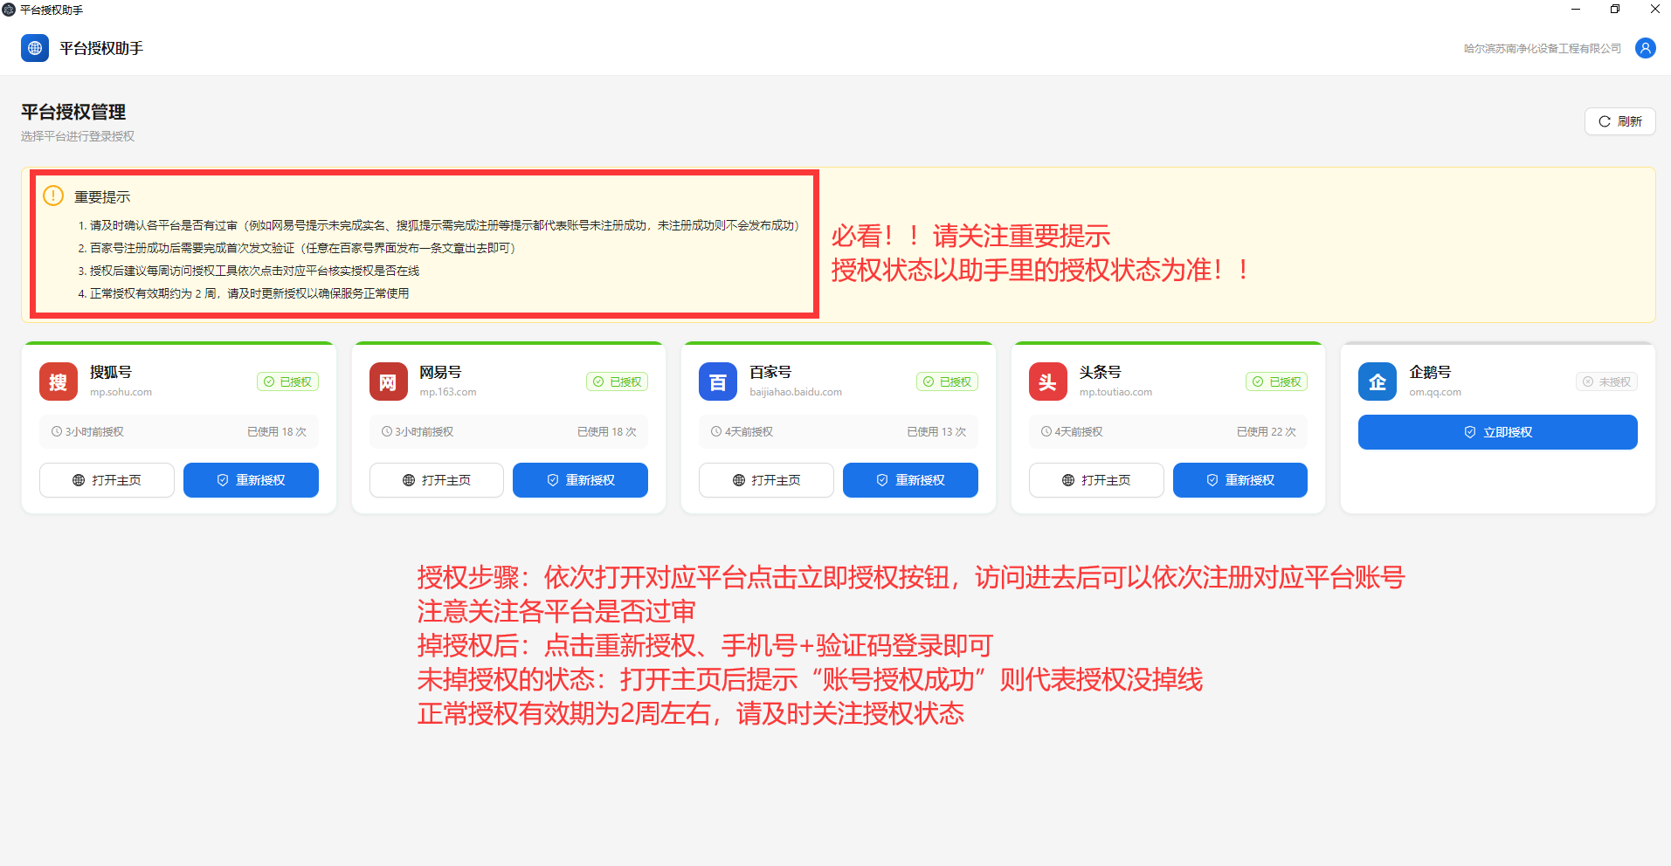The width and height of the screenshot is (1671, 866).
Task: Refresh the platform list with 刷新
Action: [1620, 121]
